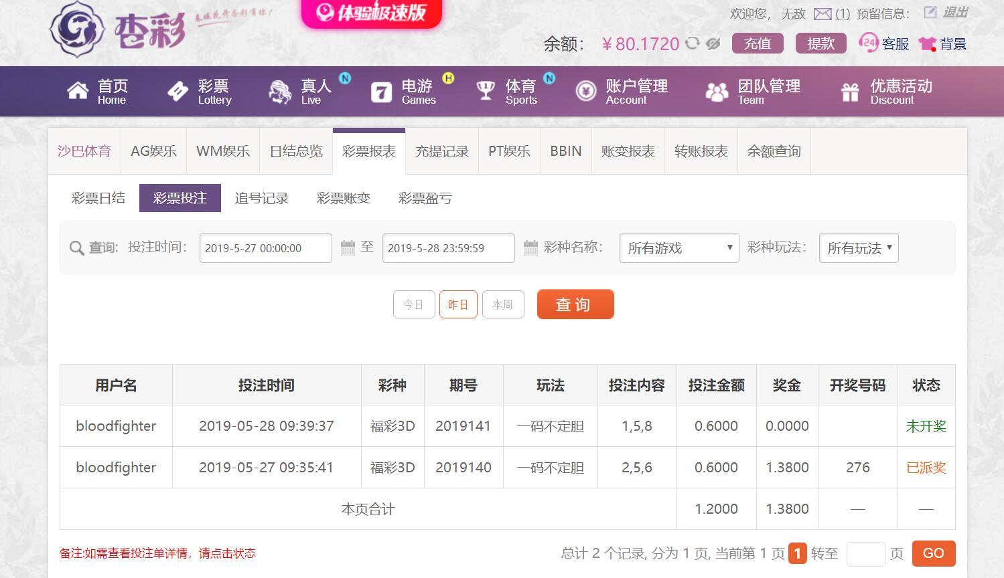Open calendar icon after start date

pyautogui.click(x=348, y=248)
